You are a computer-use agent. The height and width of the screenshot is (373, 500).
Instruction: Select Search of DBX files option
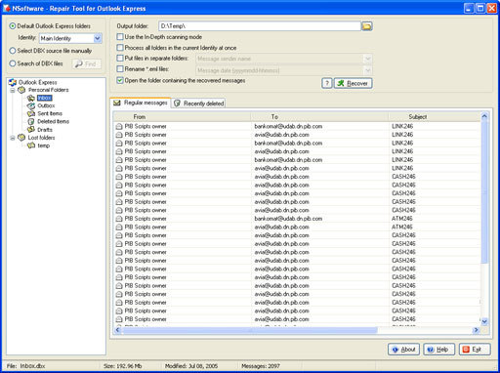tap(13, 63)
